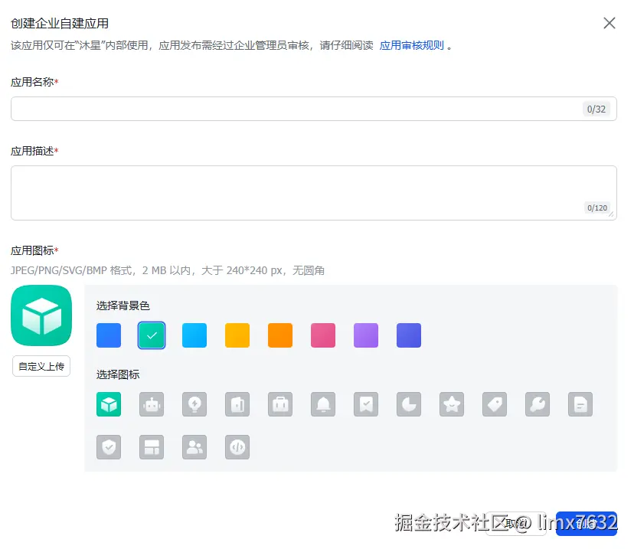Viewport: 634px width, 549px height.
Task: Open the 应用审核规则 link
Action: (x=412, y=45)
